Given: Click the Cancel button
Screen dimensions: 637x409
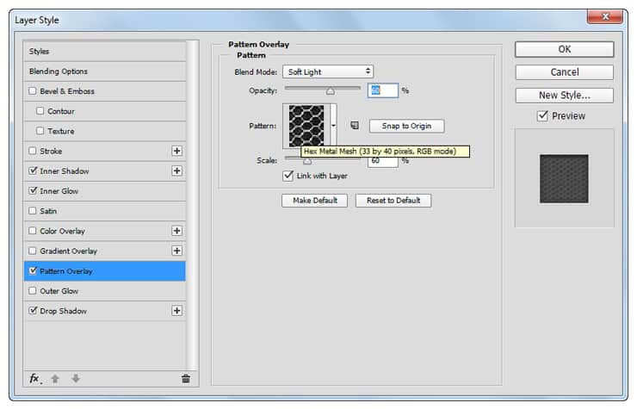Looking at the screenshot, I should click(x=565, y=72).
